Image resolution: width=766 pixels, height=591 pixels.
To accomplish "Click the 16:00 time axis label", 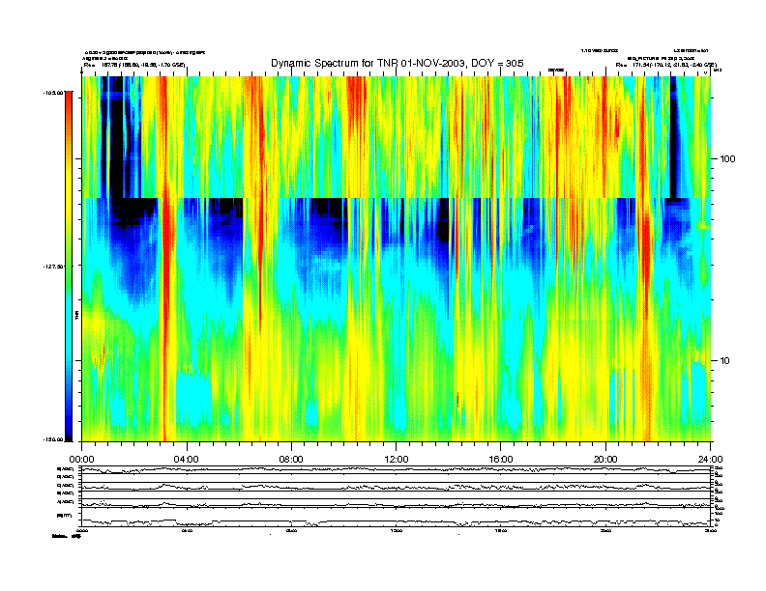I will [501, 460].
